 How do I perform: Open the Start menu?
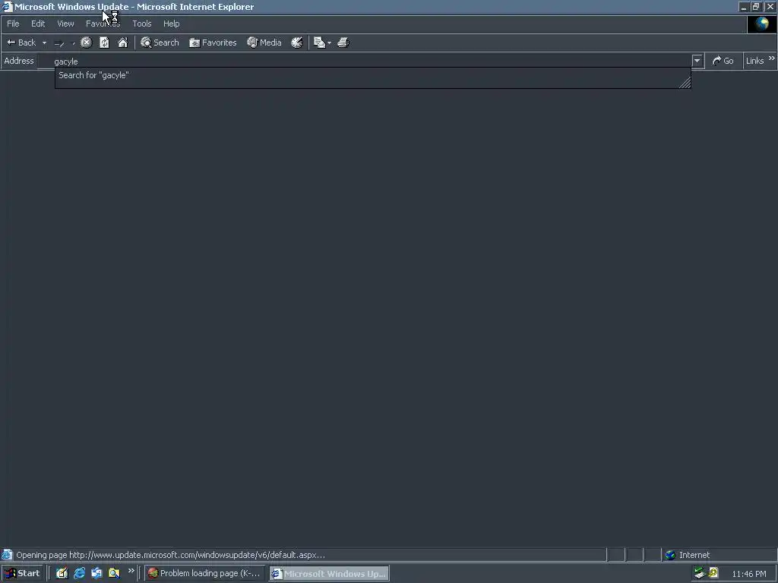coord(22,573)
